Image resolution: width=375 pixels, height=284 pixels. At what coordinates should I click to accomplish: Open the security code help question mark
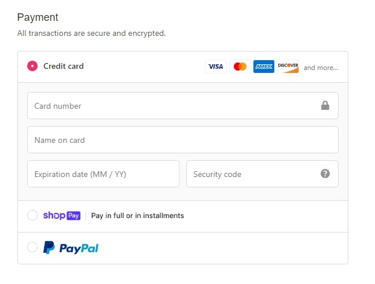[x=325, y=174]
